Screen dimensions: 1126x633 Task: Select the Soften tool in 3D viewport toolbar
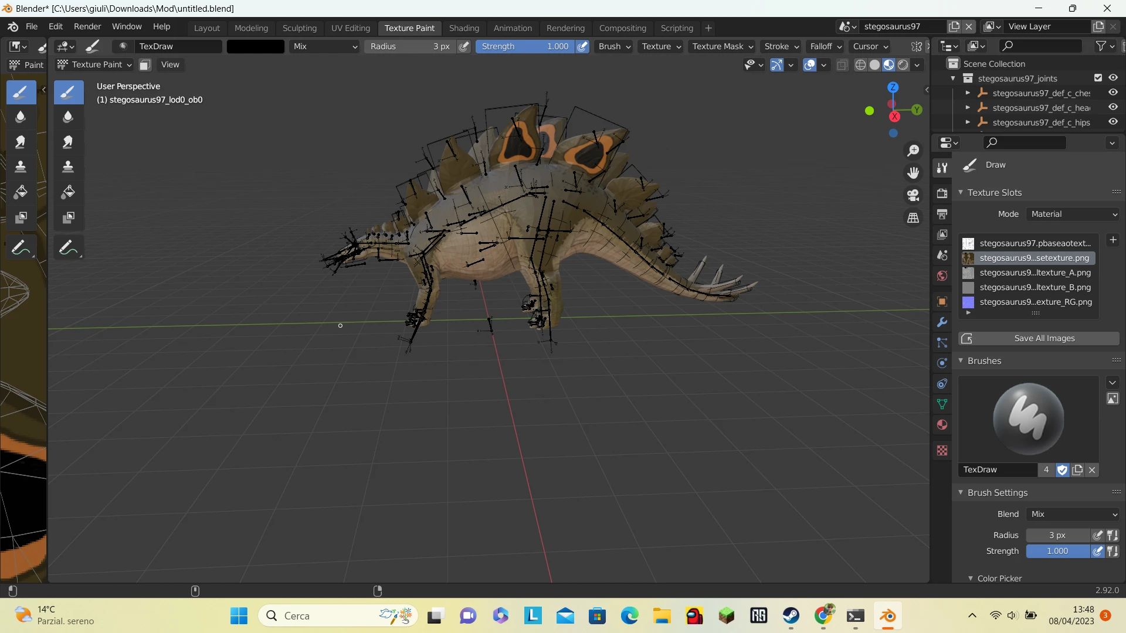click(x=68, y=117)
